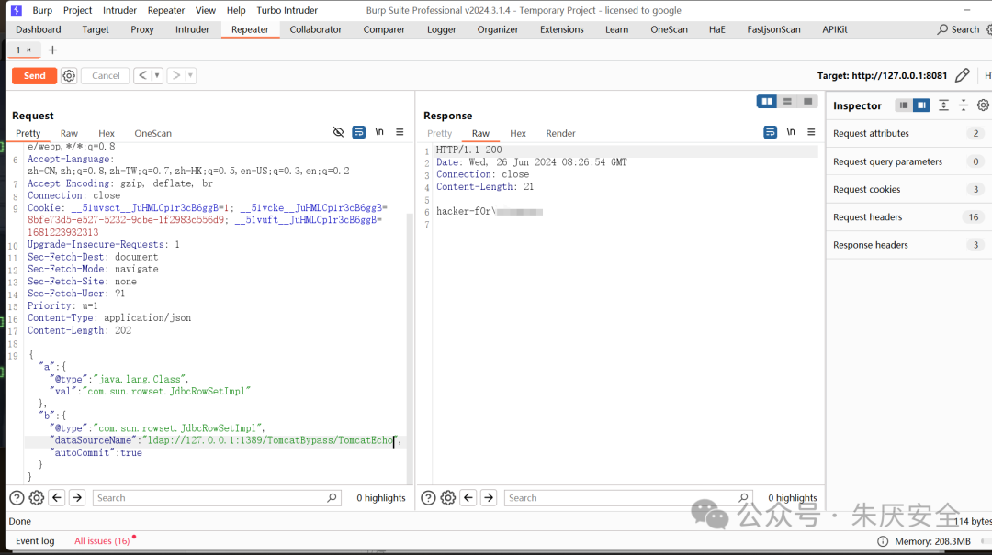
Task: Expand Request attributes section
Action: point(908,133)
